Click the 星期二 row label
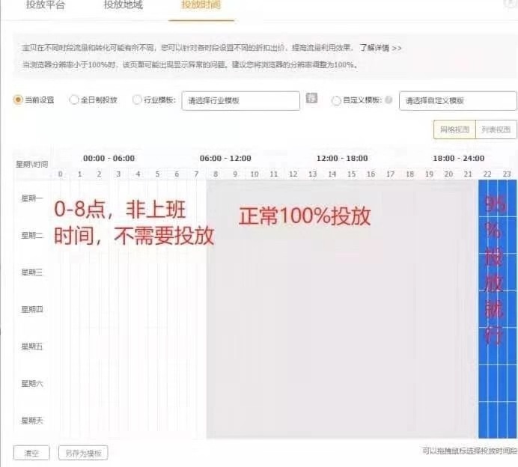Viewport: 518px width, 467px height. pyautogui.click(x=32, y=235)
